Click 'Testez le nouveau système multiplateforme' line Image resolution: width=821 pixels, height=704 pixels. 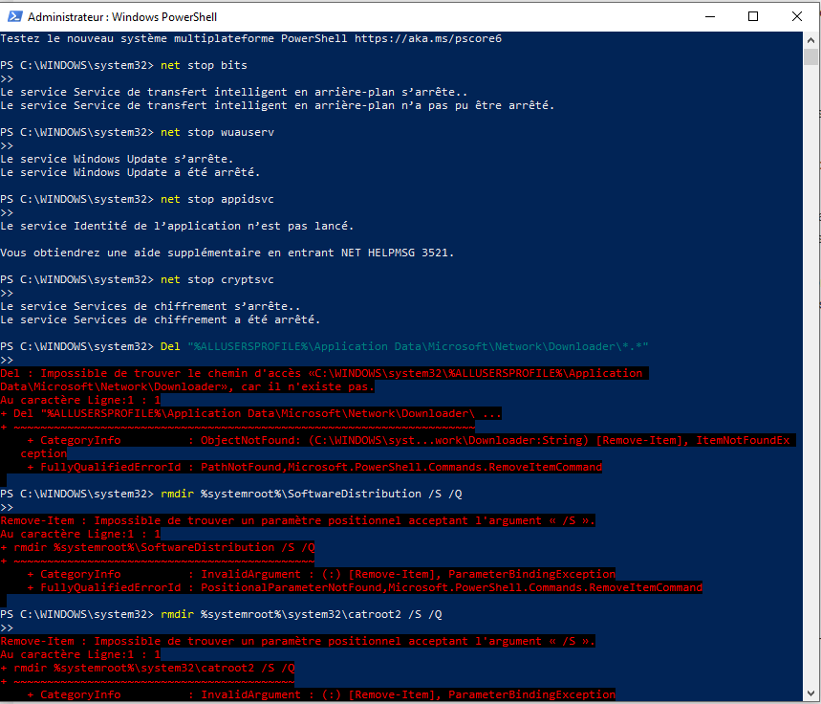(x=250, y=39)
